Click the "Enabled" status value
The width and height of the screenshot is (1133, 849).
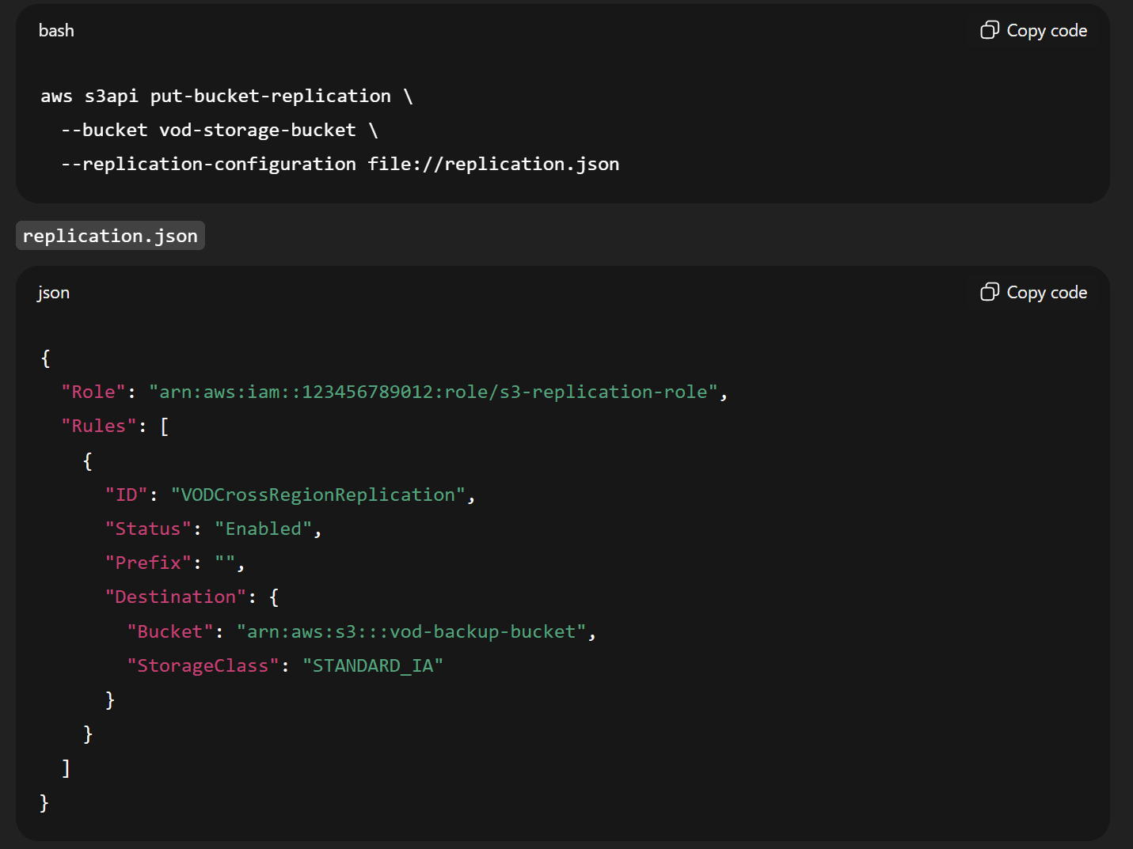pyautogui.click(x=263, y=529)
